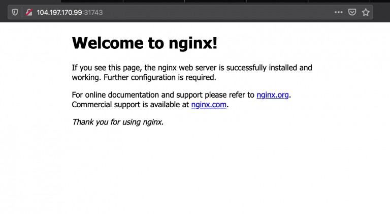Click the insecure connection crossed-out lock icon

click(x=29, y=12)
